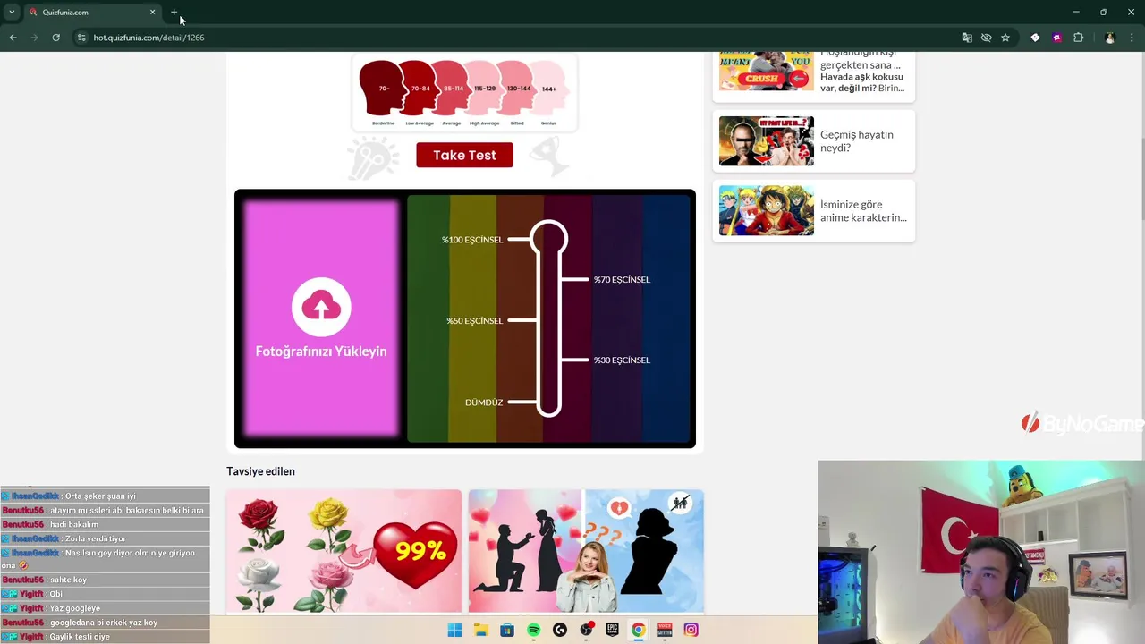Click chat message 'Zorla verdirtiyor'
The image size is (1145, 644).
(x=96, y=539)
